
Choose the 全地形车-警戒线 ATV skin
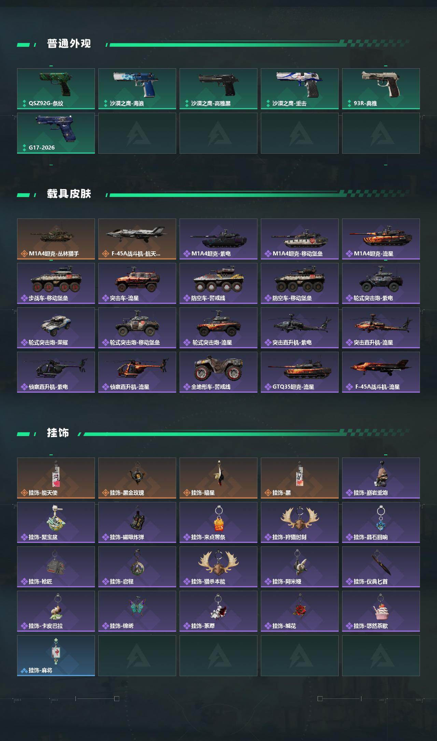[x=218, y=372]
